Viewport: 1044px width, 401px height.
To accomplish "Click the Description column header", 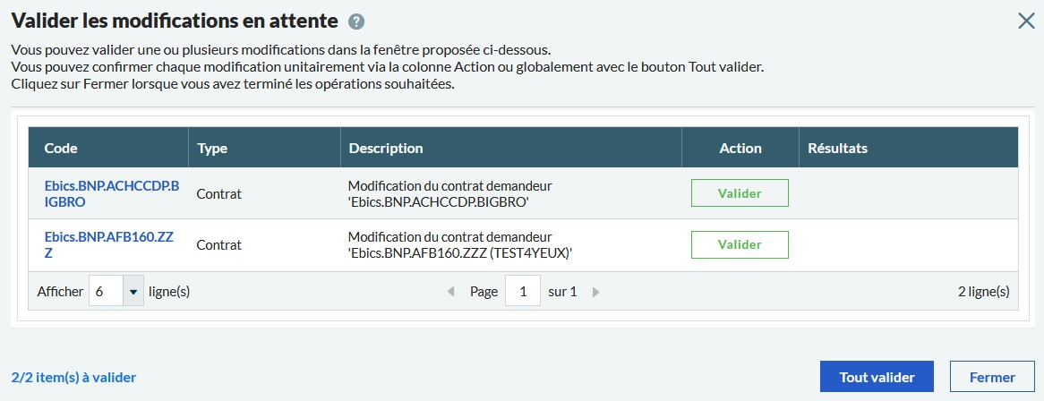I will coord(385,148).
